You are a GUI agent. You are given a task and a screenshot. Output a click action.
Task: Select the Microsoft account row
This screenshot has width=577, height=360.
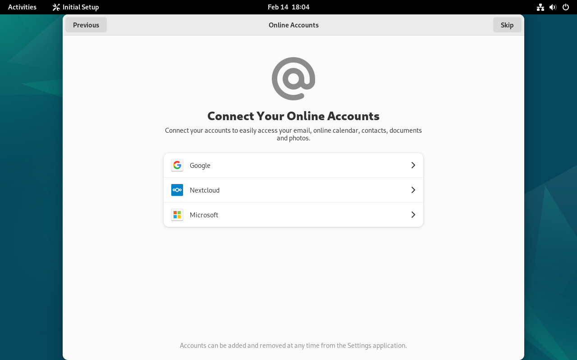293,215
